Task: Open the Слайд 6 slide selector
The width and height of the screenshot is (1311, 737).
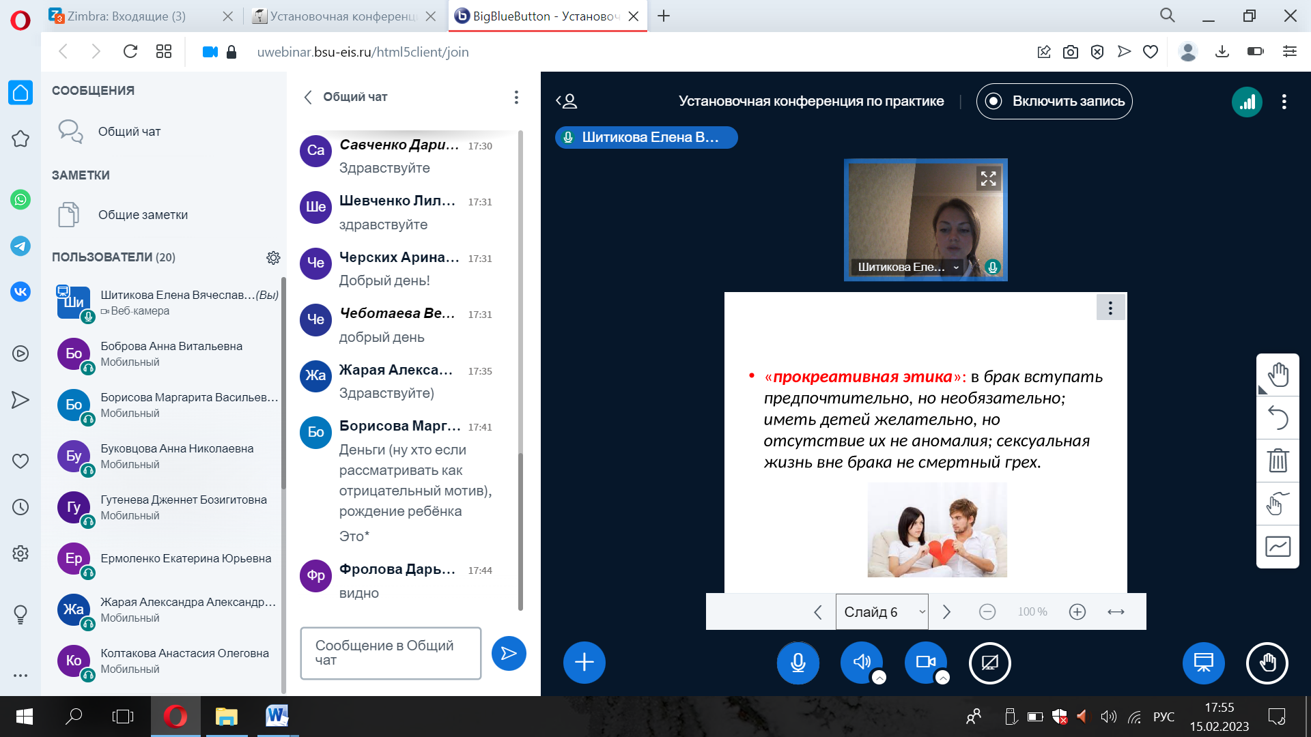Action: tap(882, 612)
